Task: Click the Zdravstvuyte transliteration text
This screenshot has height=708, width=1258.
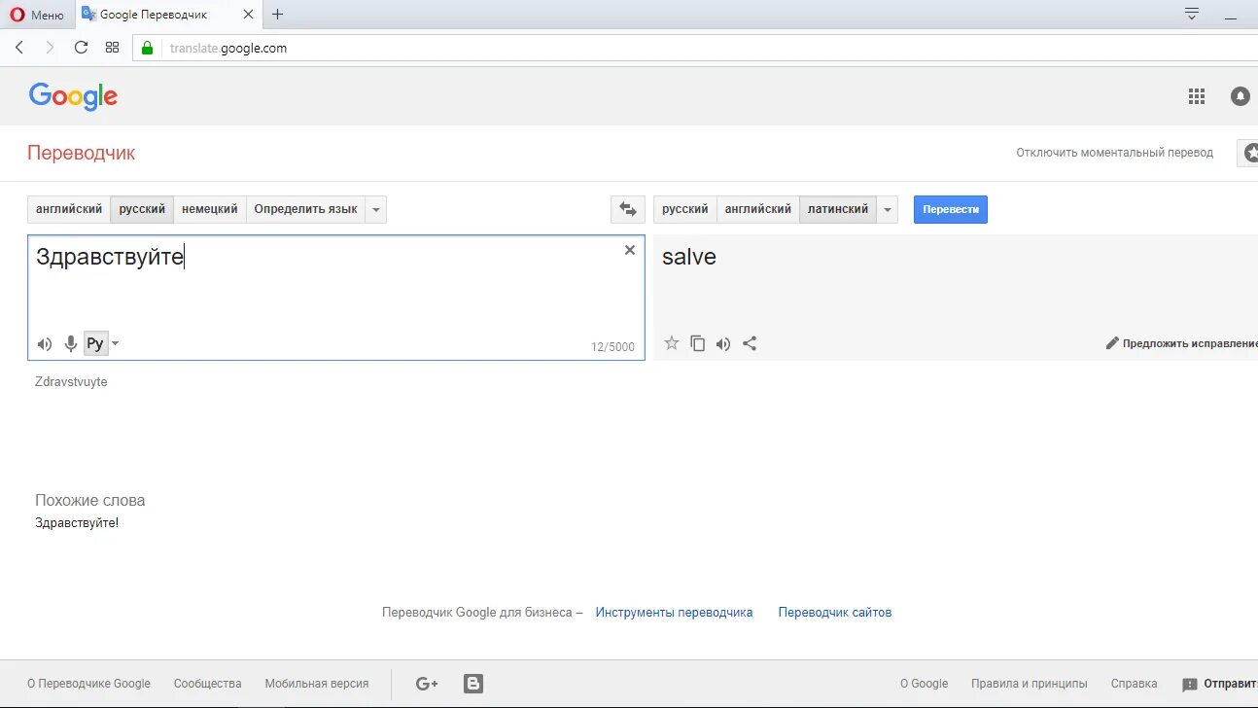Action: point(71,382)
